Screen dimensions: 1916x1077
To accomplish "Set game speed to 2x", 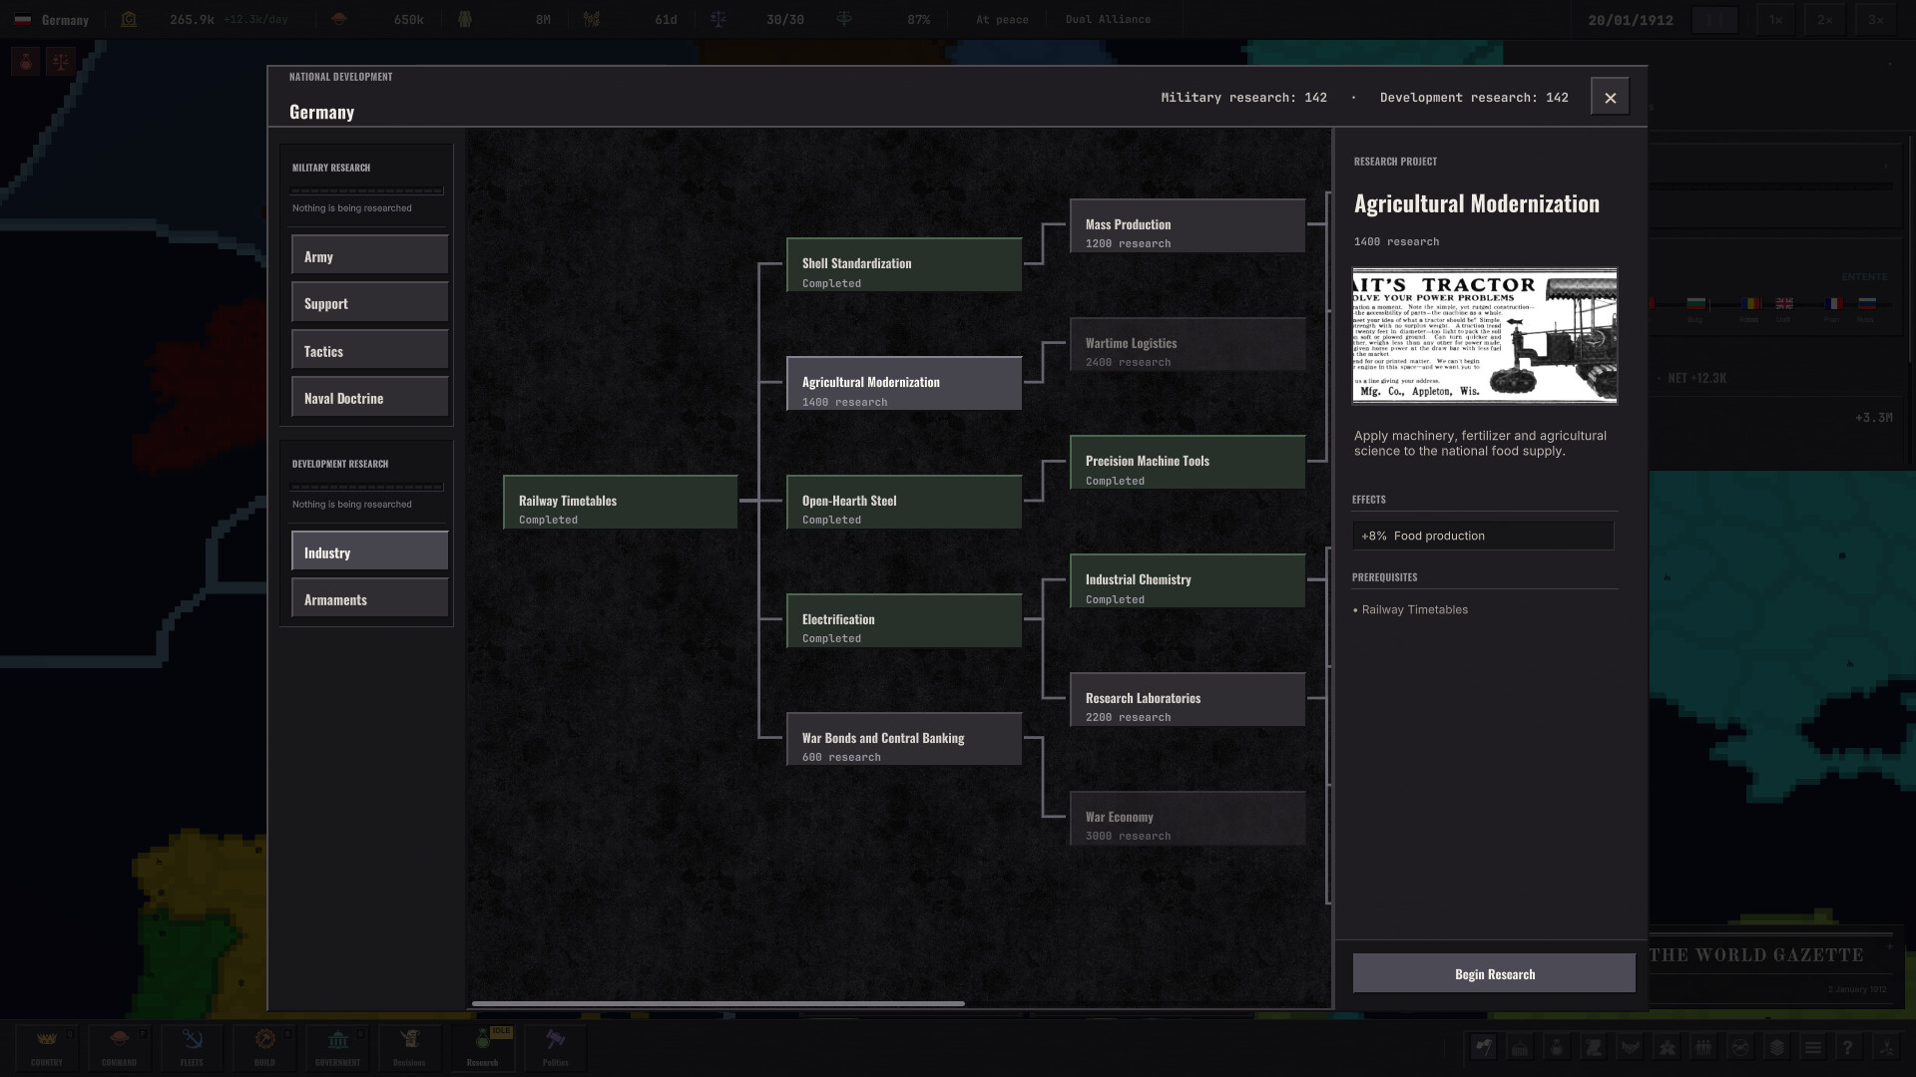I will [1825, 19].
